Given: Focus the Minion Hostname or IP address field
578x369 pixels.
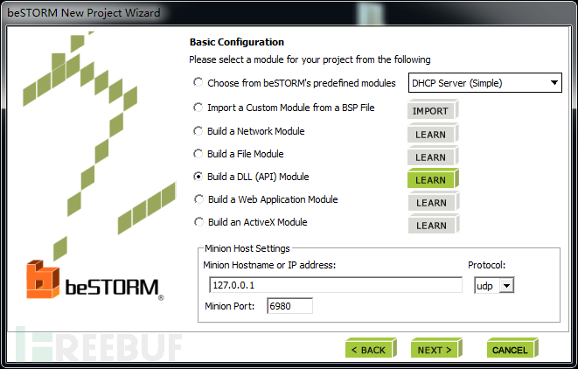Looking at the screenshot, I should [336, 285].
